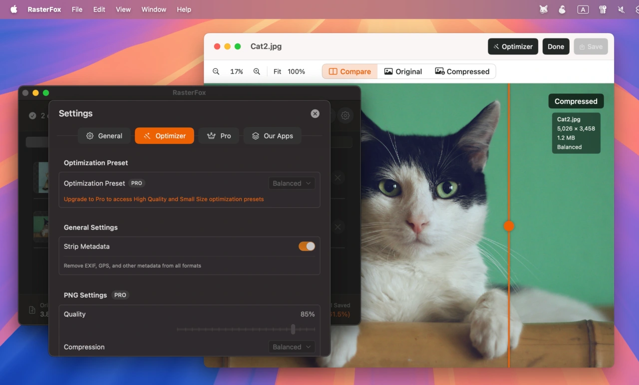Open the Compression level dropdown
The width and height of the screenshot is (639, 385).
[x=292, y=347]
